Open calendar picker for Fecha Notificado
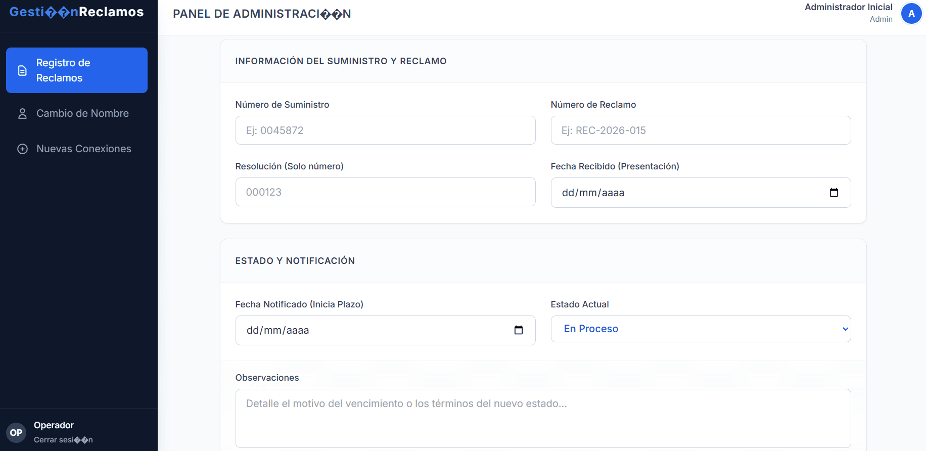926x451 pixels. [519, 330]
